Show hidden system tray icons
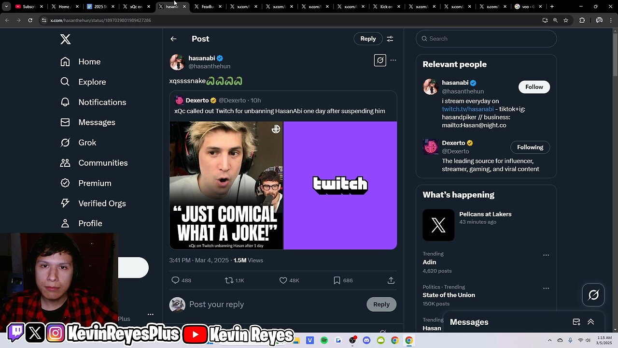 click(x=550, y=340)
